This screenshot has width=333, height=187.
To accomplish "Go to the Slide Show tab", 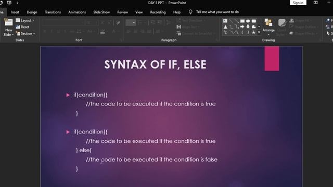I will [101, 12].
